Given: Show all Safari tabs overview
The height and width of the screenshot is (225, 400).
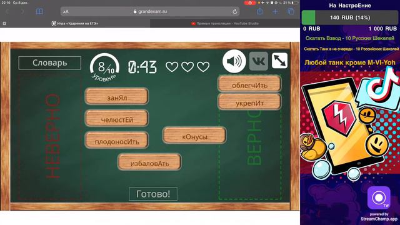Looking at the screenshot, I should [291, 11].
